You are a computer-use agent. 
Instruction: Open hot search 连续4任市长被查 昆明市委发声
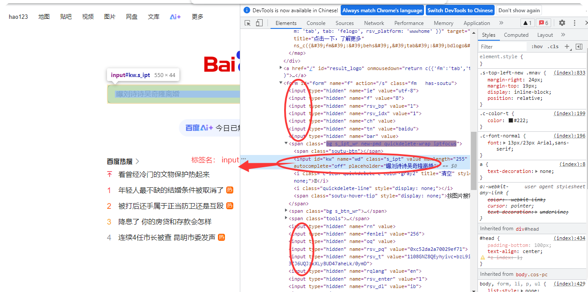[x=167, y=237]
